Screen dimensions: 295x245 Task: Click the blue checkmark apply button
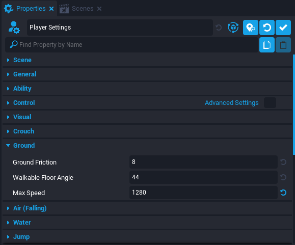pyautogui.click(x=283, y=28)
